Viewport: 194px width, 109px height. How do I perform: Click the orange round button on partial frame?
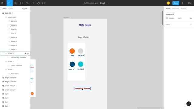coord(32,94)
